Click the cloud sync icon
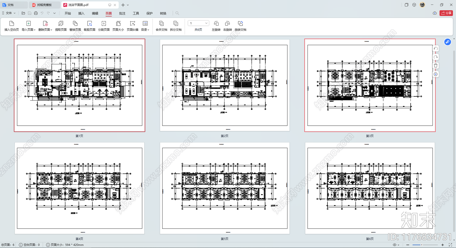This screenshot has height=248, width=456. click(x=435, y=13)
